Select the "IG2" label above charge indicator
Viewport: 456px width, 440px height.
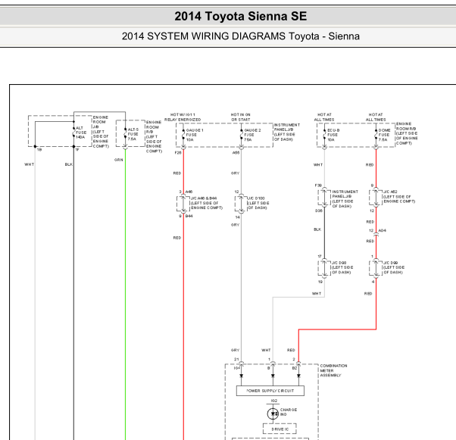(x=274, y=401)
